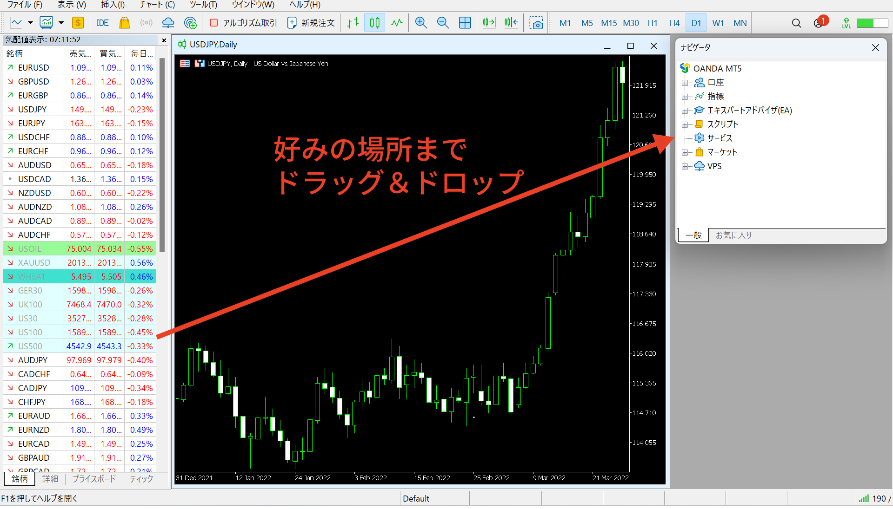Expand the スクリプト node in Navigator
The height and width of the screenshot is (509, 893).
click(x=685, y=124)
